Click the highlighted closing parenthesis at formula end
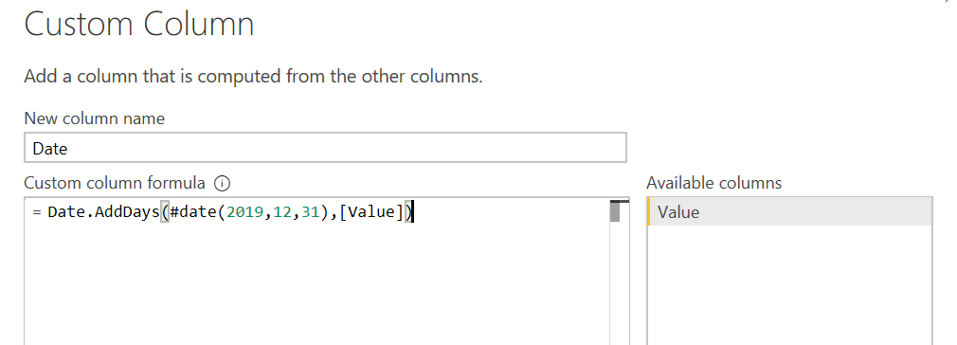The height and width of the screenshot is (345, 957). pyautogui.click(x=407, y=212)
